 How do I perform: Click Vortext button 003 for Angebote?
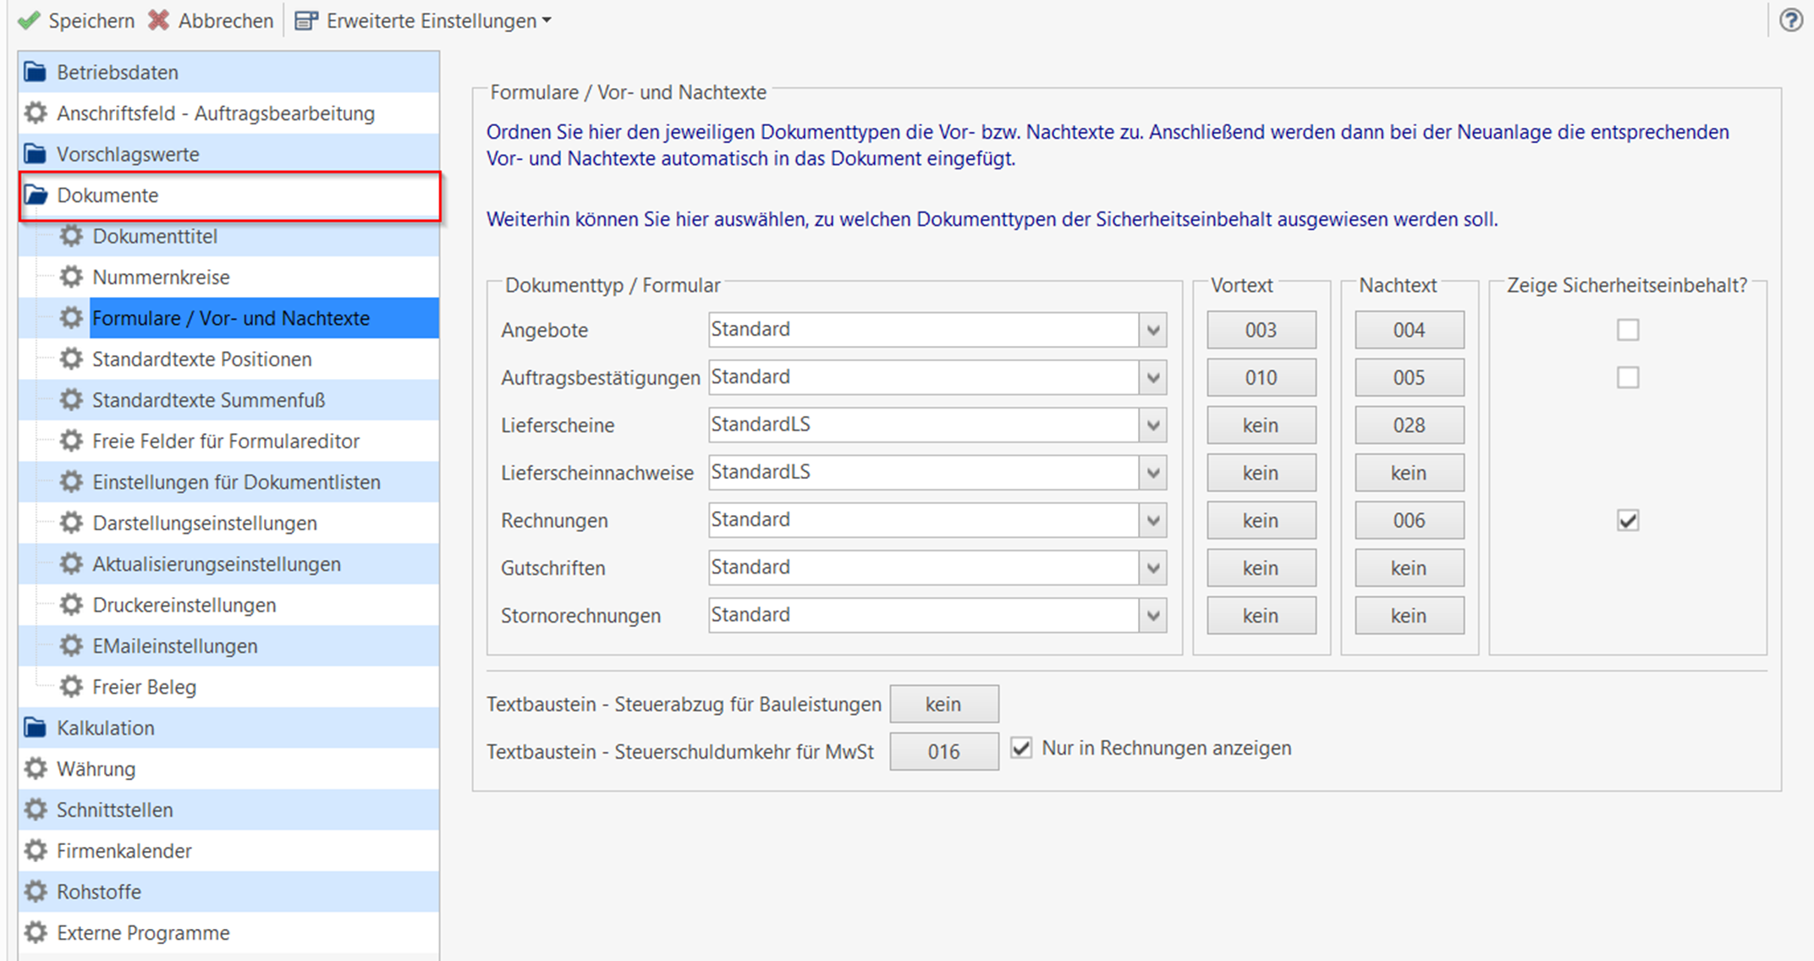[x=1260, y=330]
